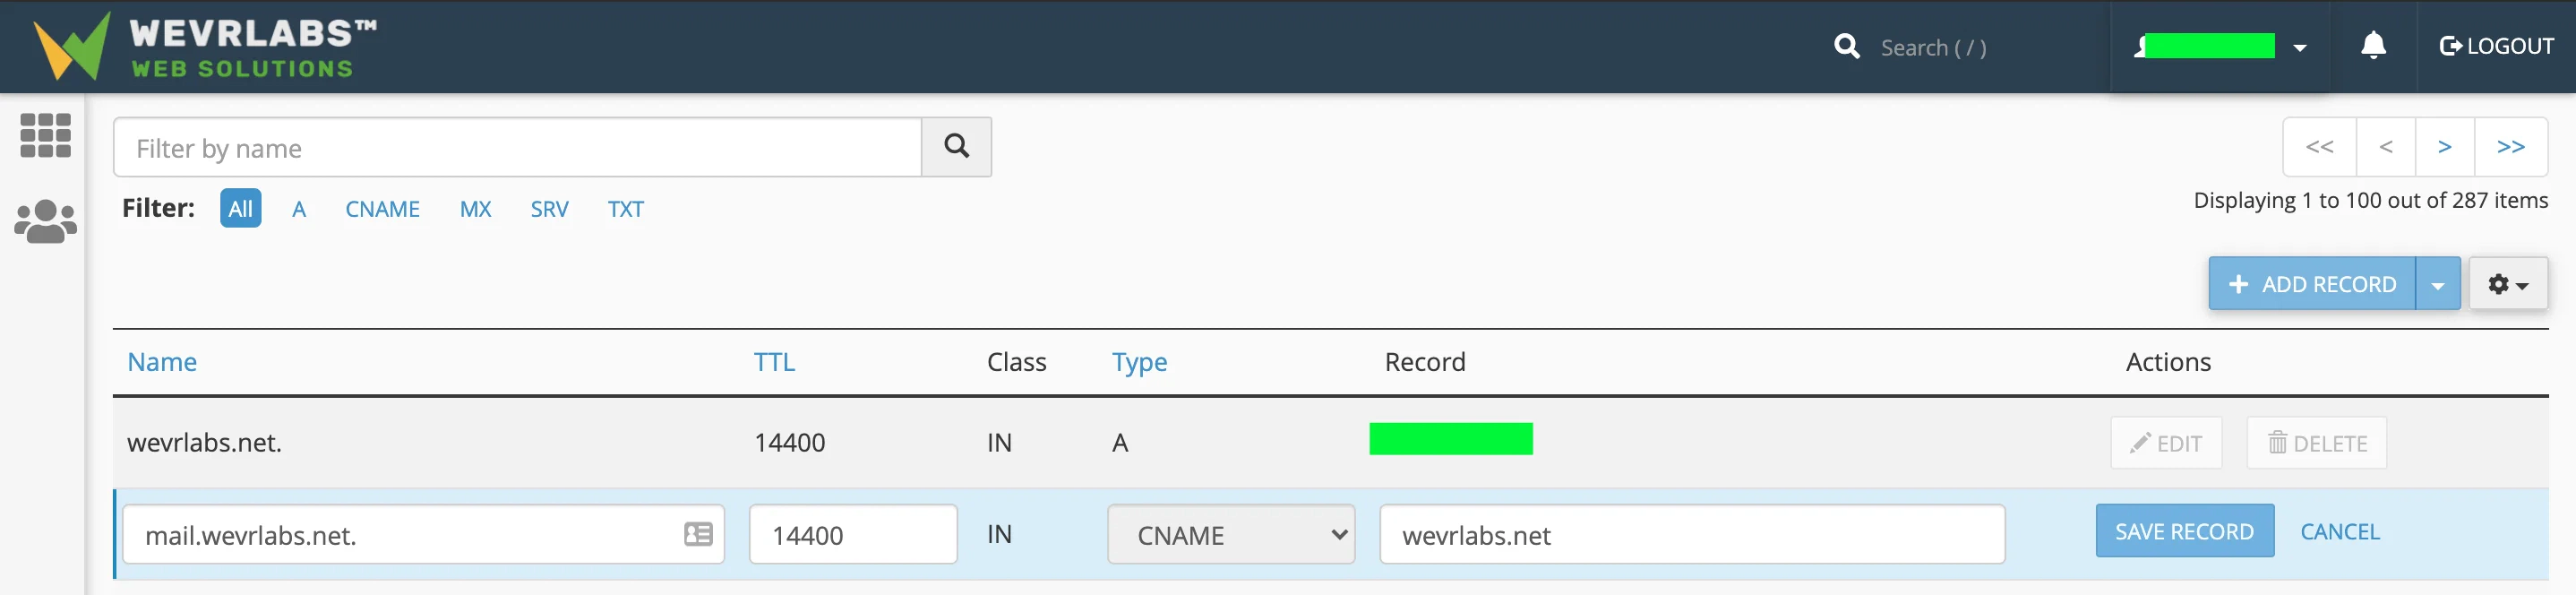Click the filter search magnifier button
This screenshot has width=2576, height=595.
point(956,147)
